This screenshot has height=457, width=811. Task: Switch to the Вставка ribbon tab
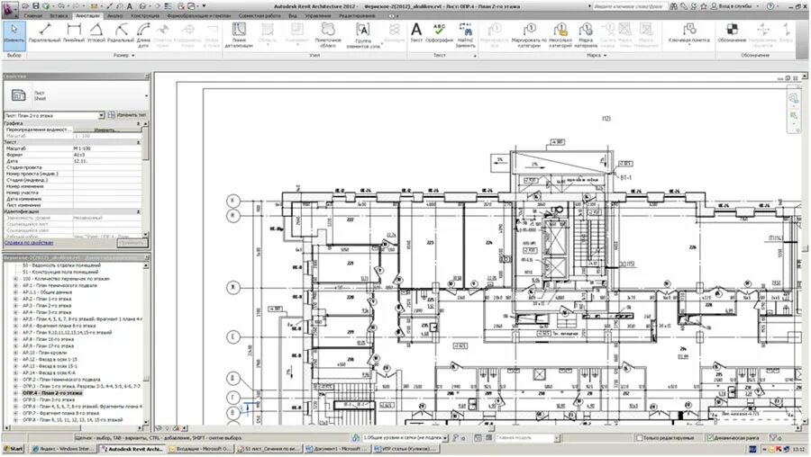click(x=59, y=16)
